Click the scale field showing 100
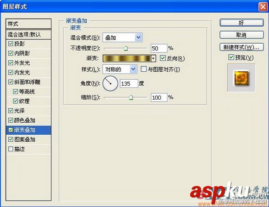The image size is (269, 207). [159, 98]
